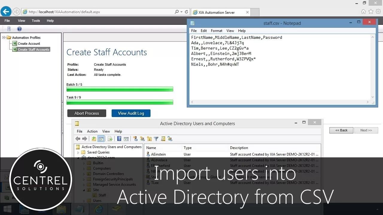
Task: Click the Filter funnel icon in Active Directory
Action: coord(156,139)
